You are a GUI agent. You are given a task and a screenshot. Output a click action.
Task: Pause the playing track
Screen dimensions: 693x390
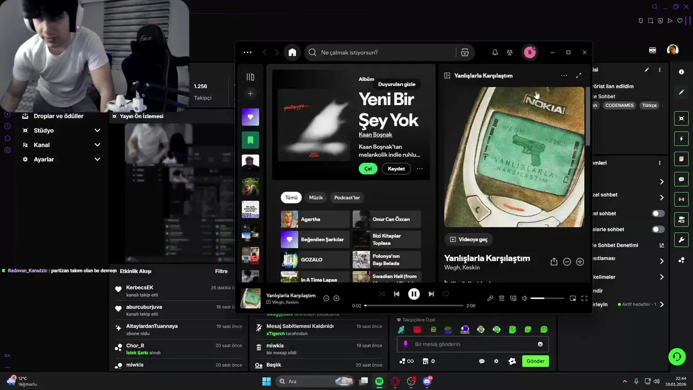414,294
